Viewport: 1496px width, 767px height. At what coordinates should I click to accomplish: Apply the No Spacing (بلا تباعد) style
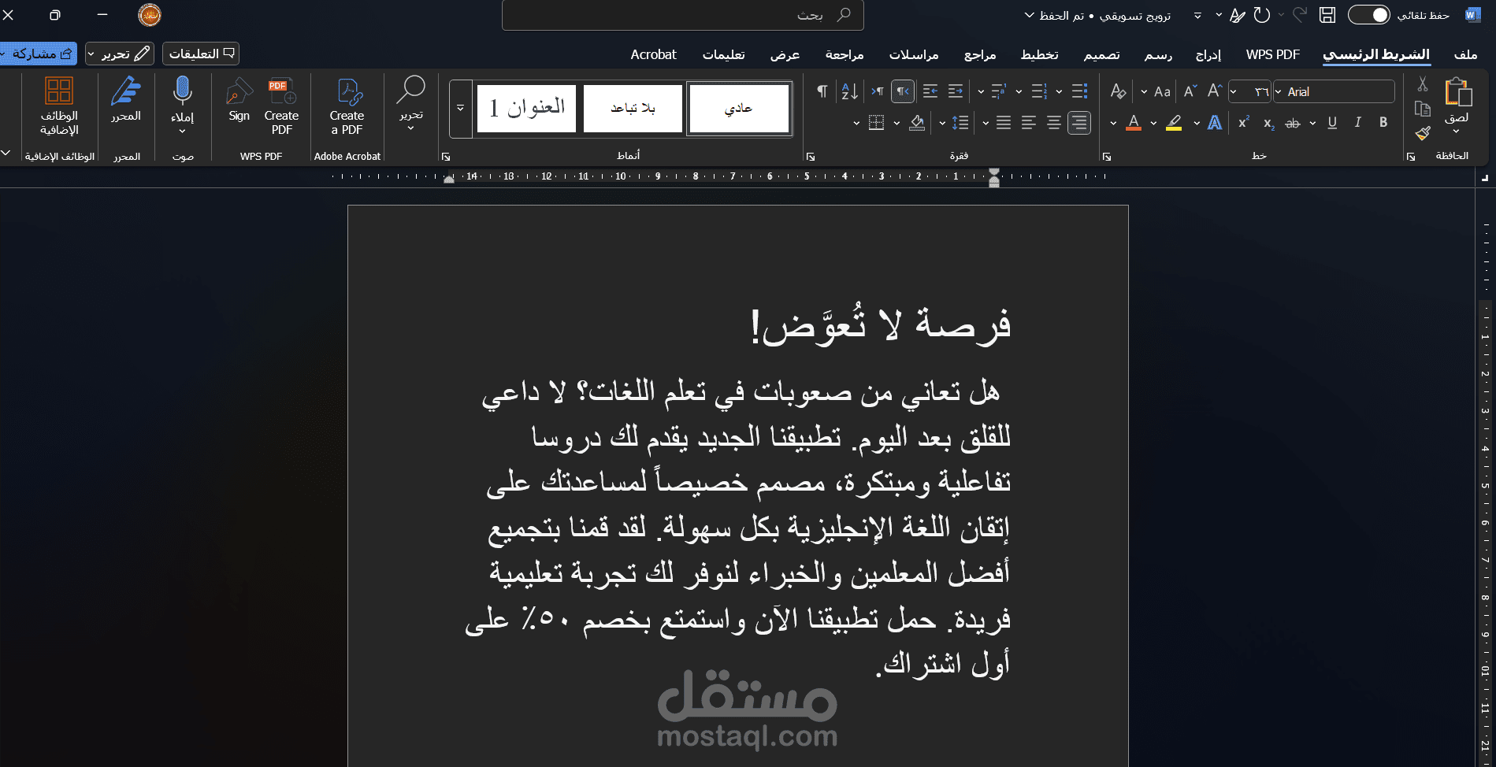(x=633, y=109)
